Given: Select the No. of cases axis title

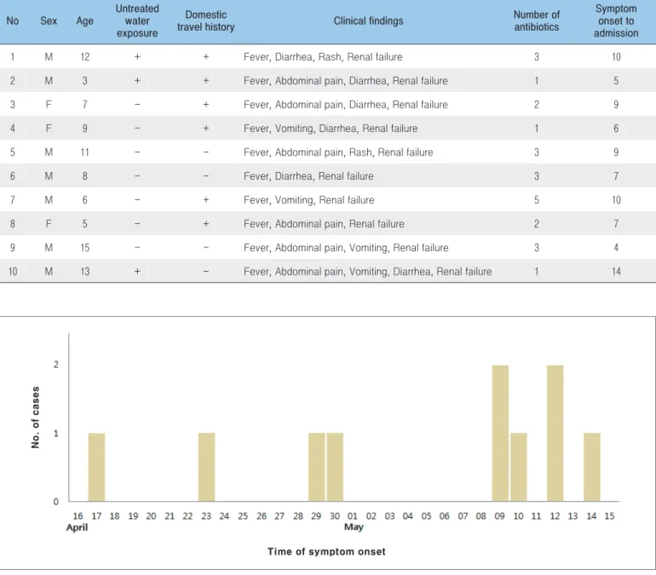Looking at the screenshot, I should (35, 417).
